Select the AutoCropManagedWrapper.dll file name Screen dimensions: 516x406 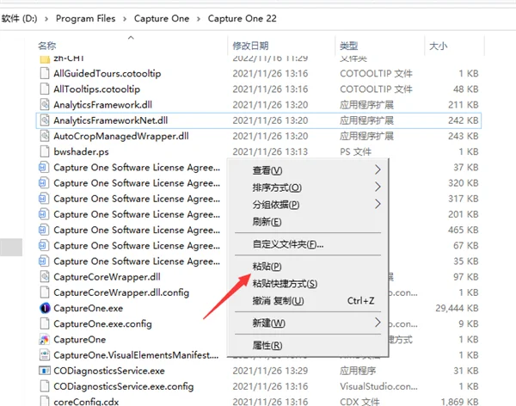(121, 136)
